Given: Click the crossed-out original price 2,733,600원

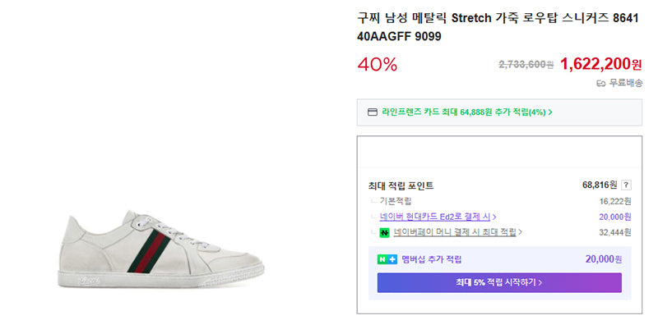Looking at the screenshot, I should coord(526,65).
